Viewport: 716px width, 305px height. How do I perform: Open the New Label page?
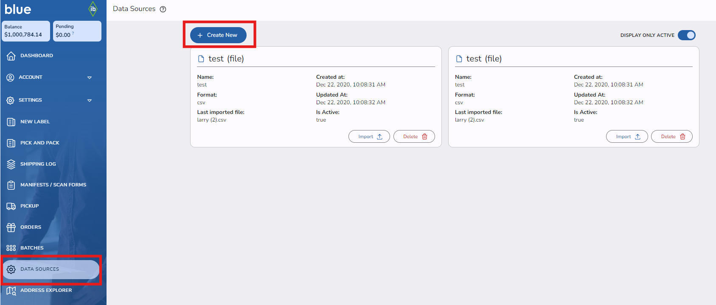[35, 122]
